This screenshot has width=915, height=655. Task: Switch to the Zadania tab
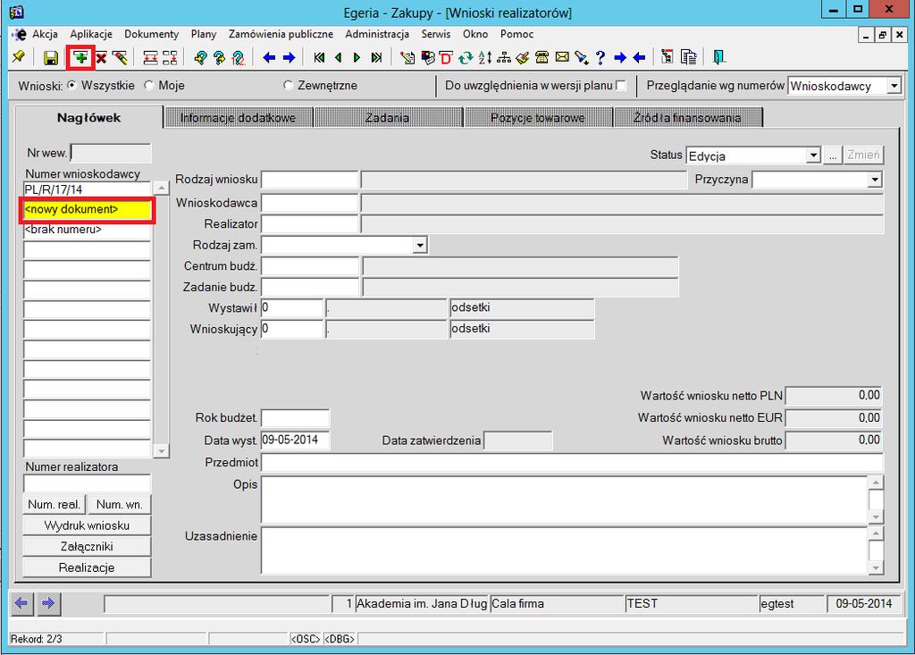tap(387, 117)
